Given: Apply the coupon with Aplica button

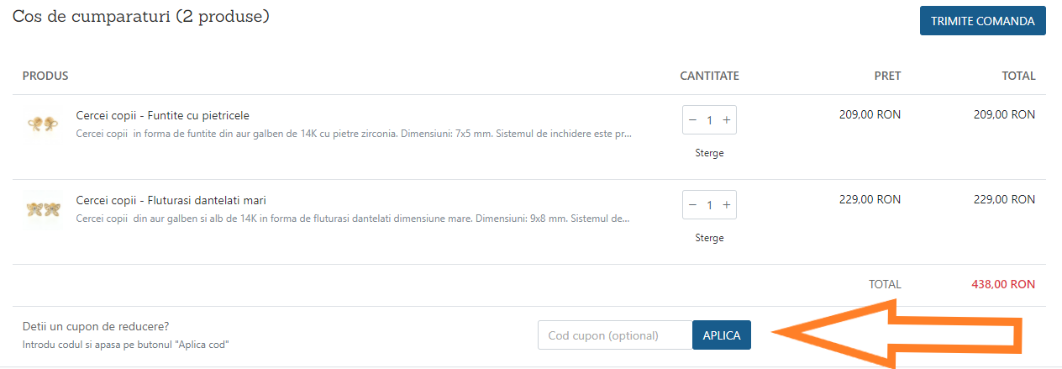Looking at the screenshot, I should [x=722, y=335].
